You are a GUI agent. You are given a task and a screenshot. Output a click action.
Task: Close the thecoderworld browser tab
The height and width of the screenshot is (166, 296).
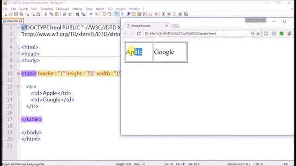click(166, 26)
